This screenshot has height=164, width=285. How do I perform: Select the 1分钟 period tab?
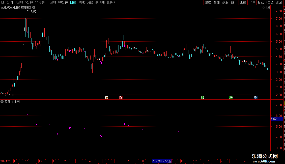click(x=19, y=2)
